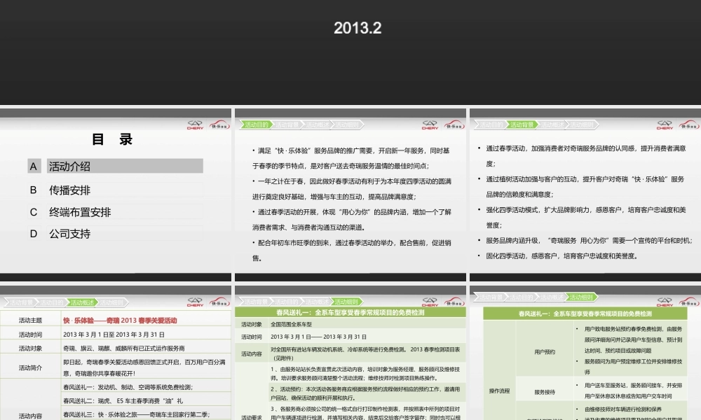Click bullet starting 固化四季活动，感恩客户
Viewport: 701px width, 420px height.
558,255
